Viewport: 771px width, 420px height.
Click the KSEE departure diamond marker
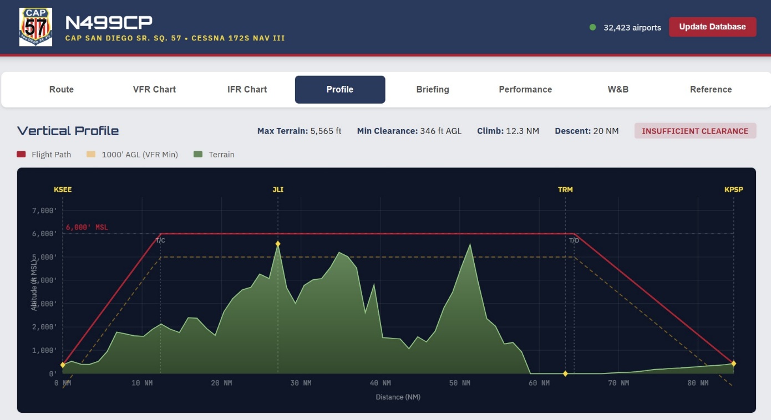coord(63,365)
